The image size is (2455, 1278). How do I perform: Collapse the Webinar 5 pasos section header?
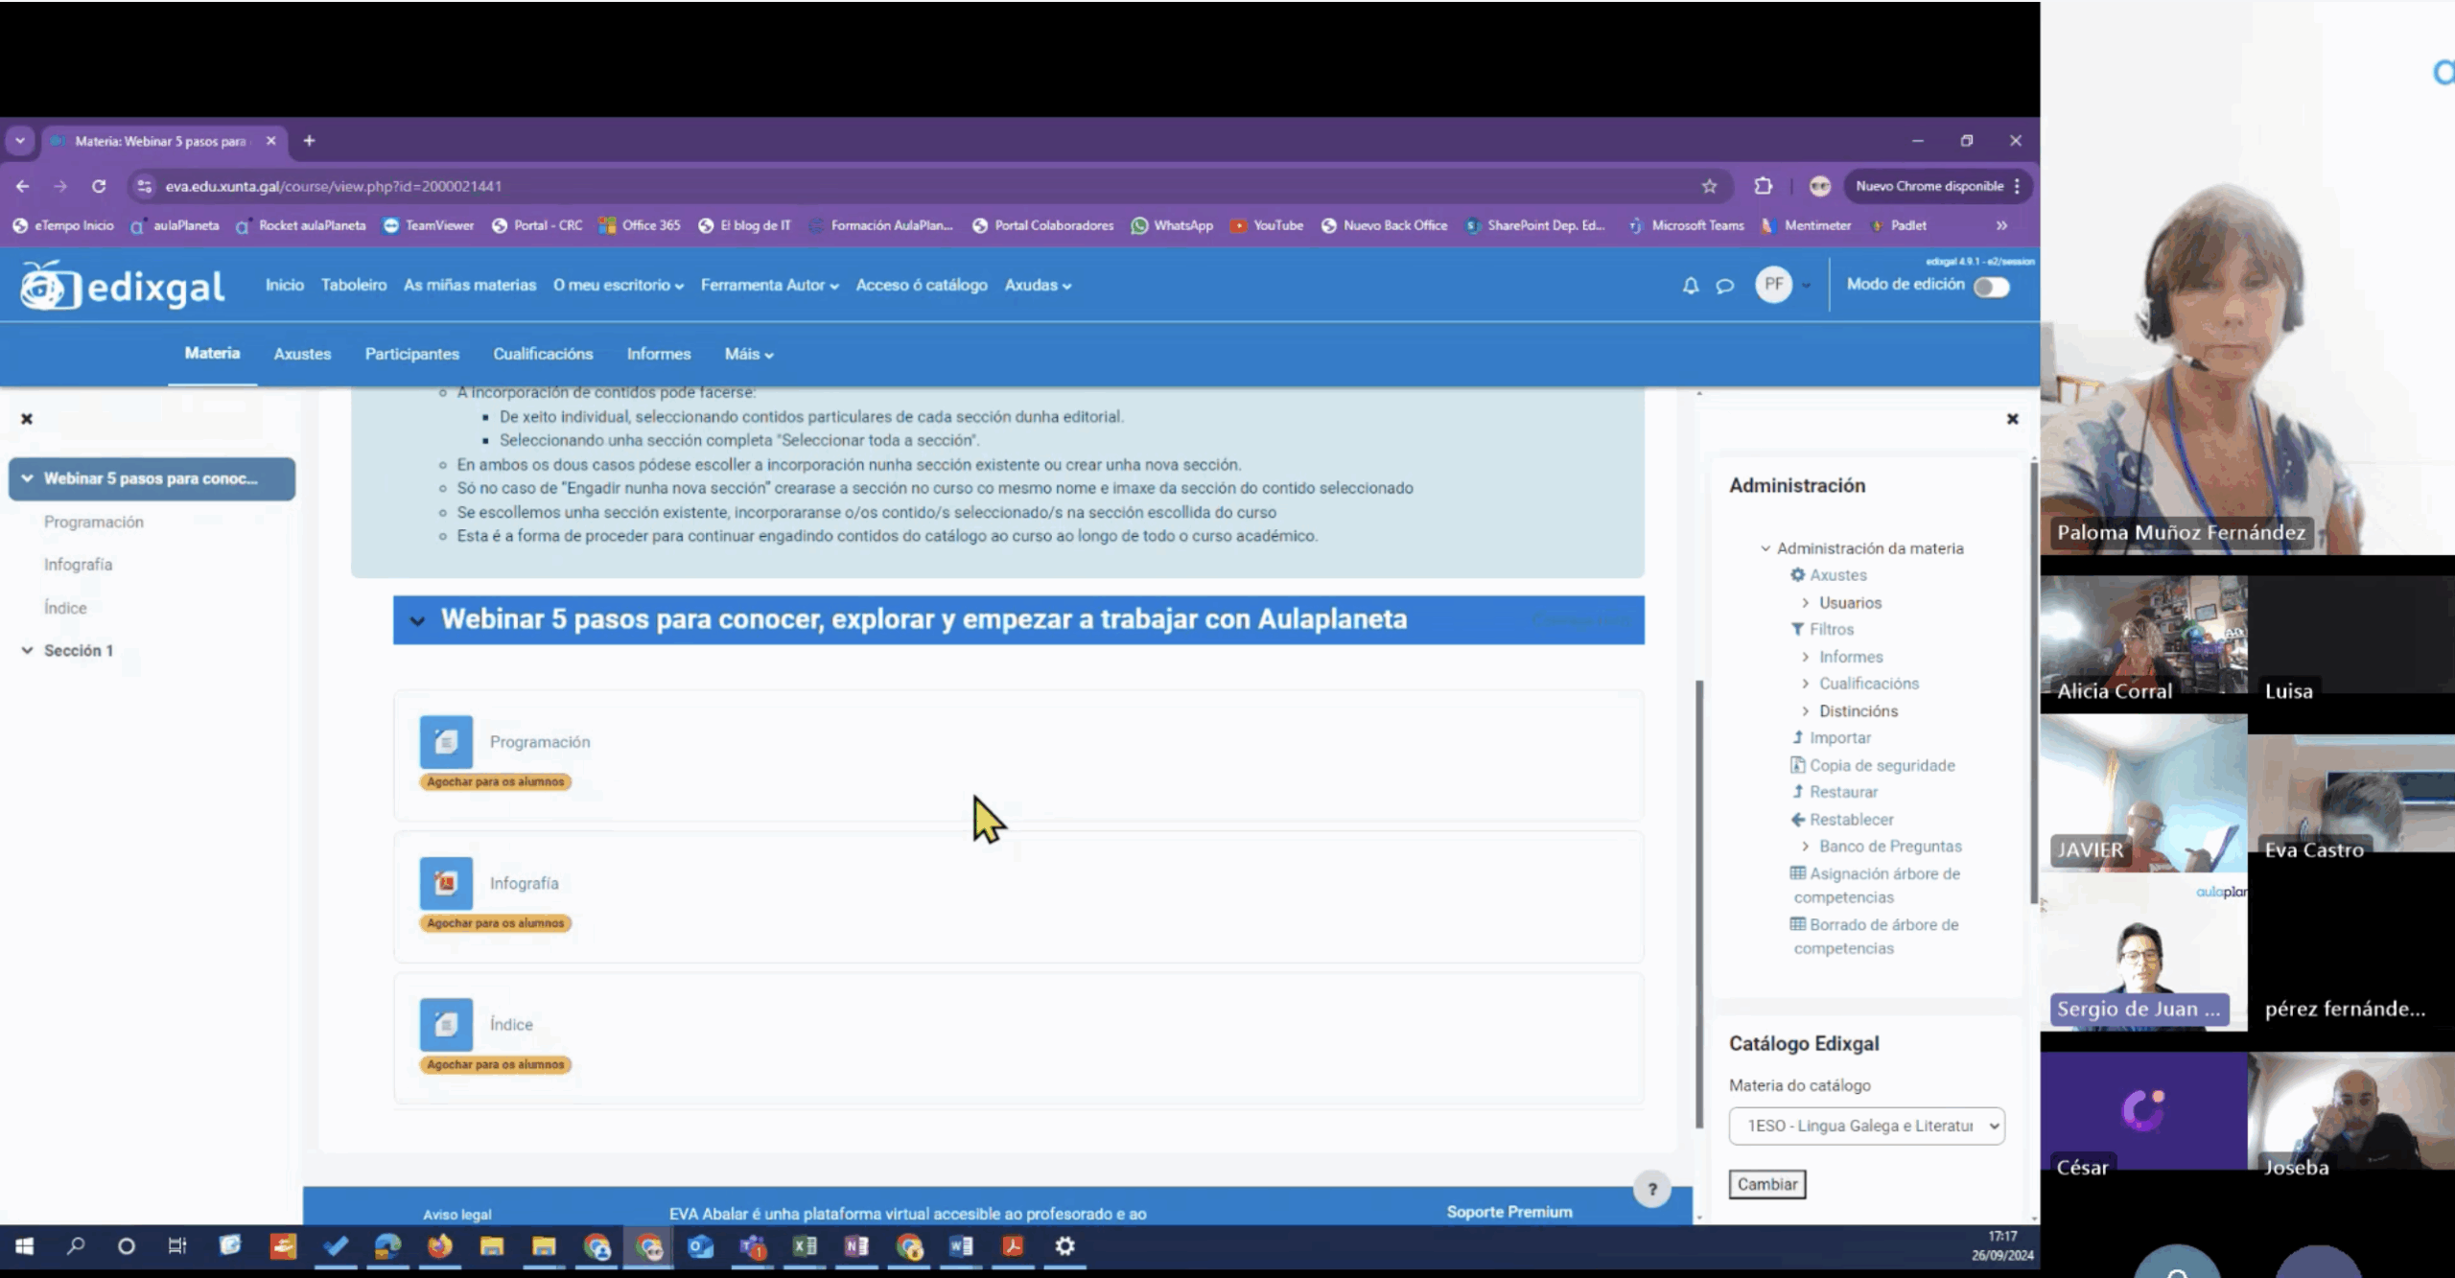(417, 620)
